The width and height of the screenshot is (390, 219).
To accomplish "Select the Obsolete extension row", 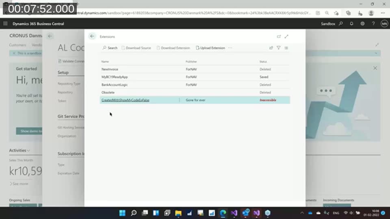I will pyautogui.click(x=195, y=92).
